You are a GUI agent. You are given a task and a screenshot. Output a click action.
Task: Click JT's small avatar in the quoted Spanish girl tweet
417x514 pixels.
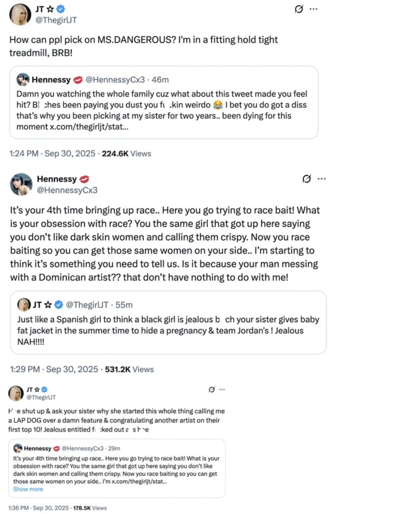tap(24, 305)
